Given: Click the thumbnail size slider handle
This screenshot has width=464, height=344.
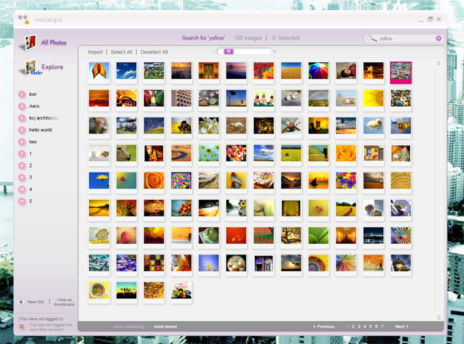Looking at the screenshot, I should [x=229, y=51].
